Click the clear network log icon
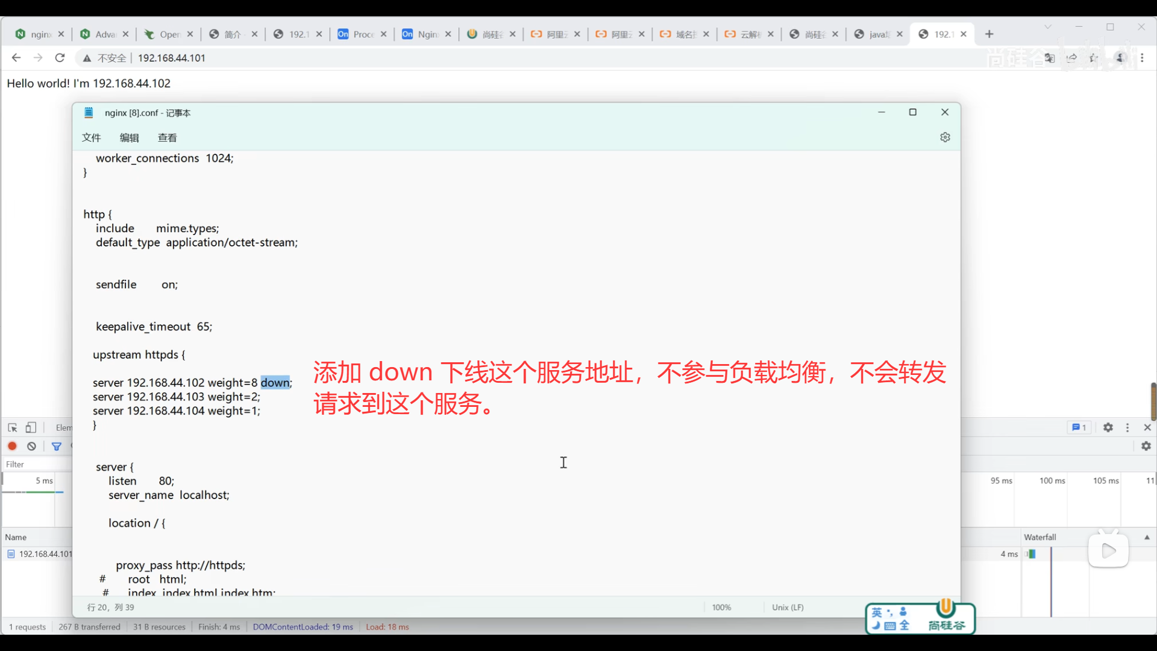The height and width of the screenshot is (651, 1157). [x=31, y=447]
